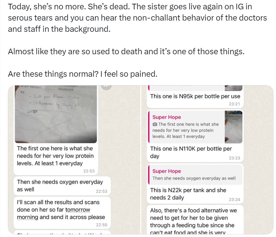
Task: Click the Super Hope name above the oxygen quote
Action: [167, 171]
